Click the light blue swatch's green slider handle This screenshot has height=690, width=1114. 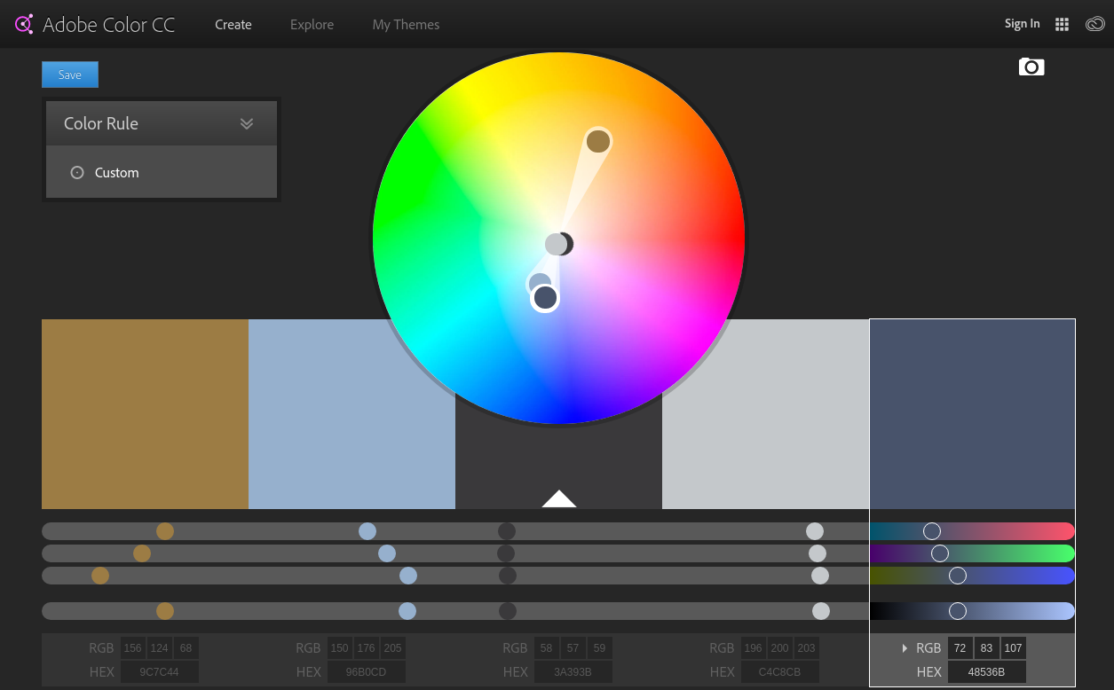point(387,553)
